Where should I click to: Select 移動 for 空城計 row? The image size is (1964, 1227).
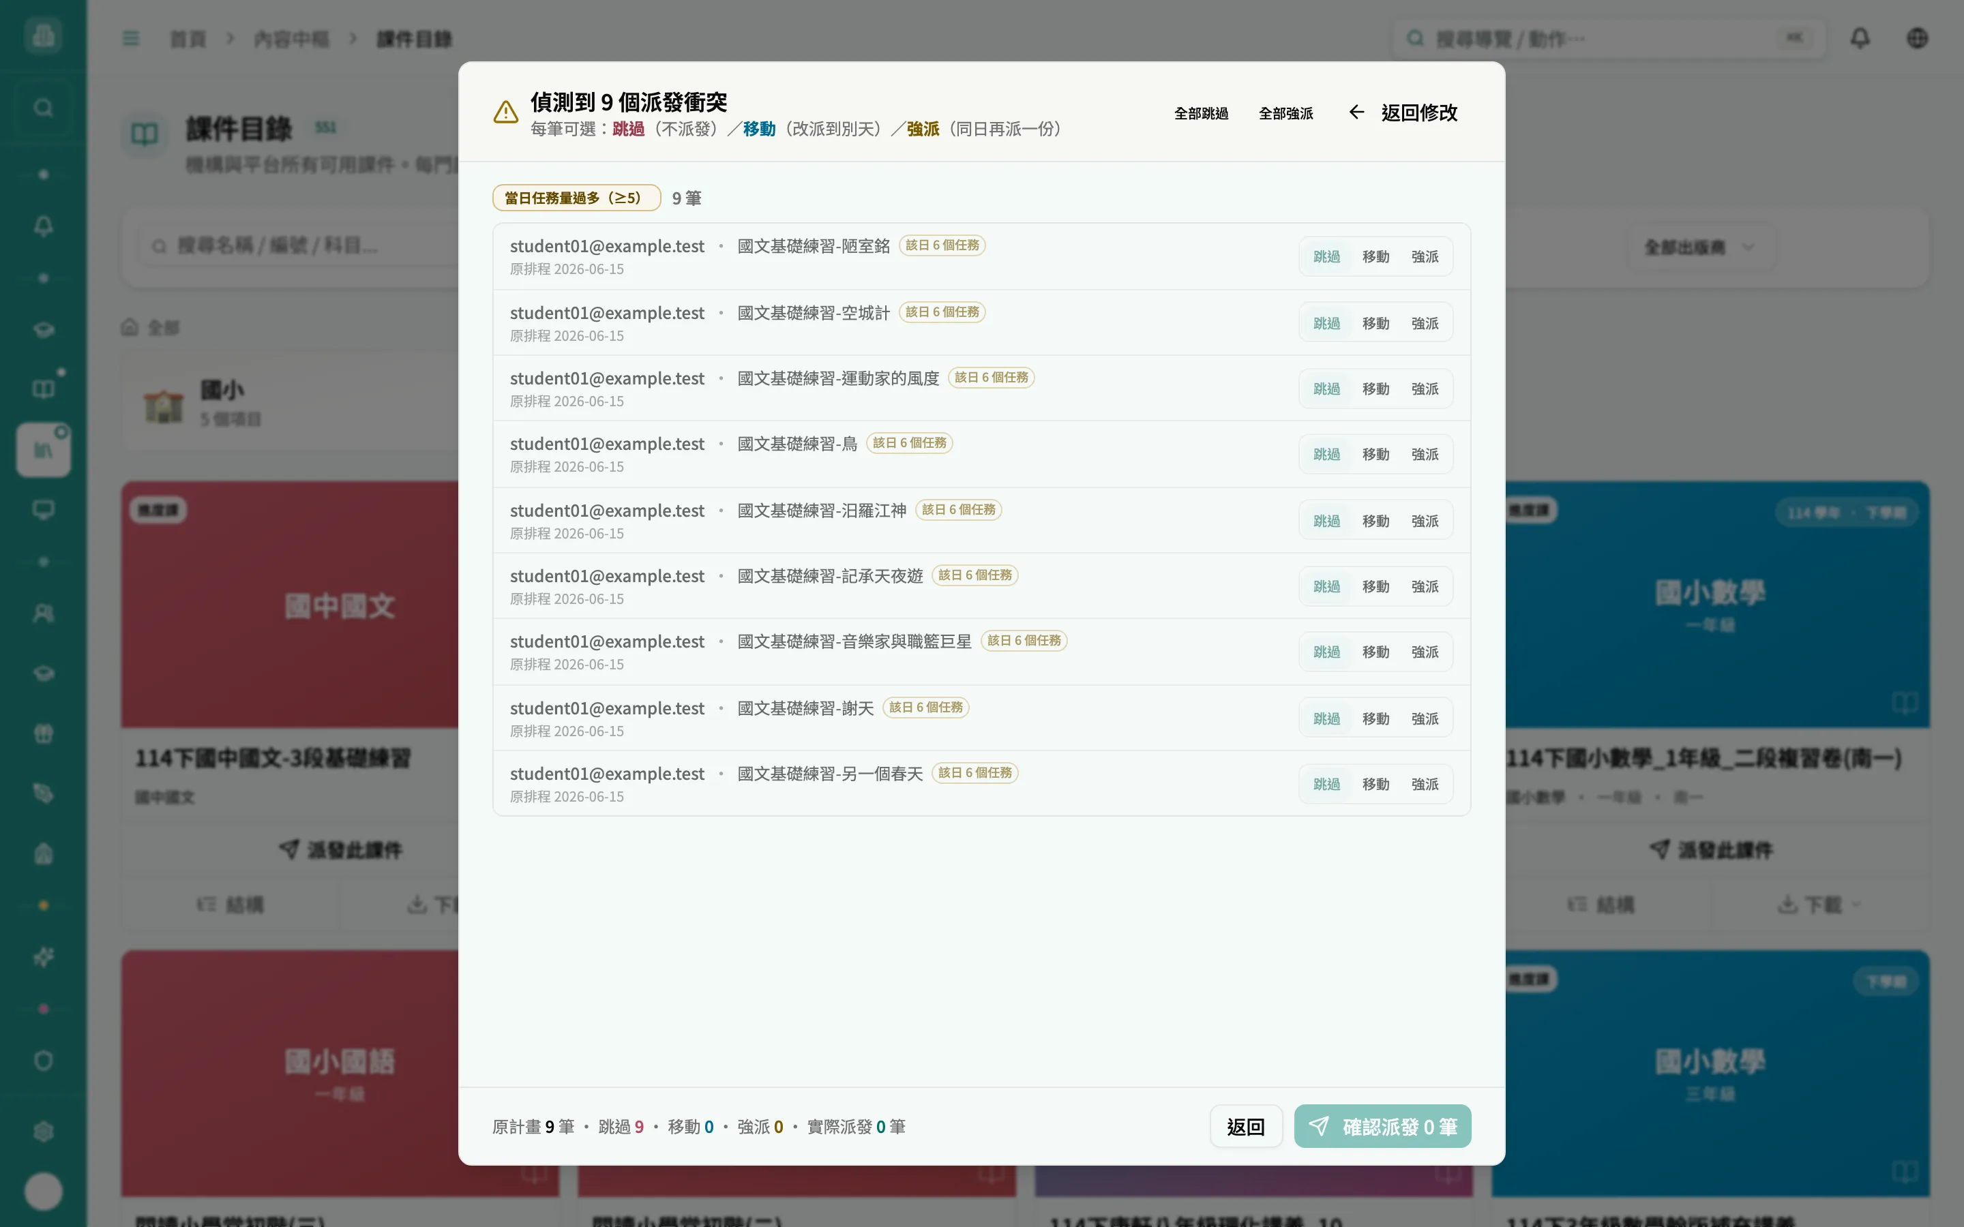pyautogui.click(x=1375, y=323)
